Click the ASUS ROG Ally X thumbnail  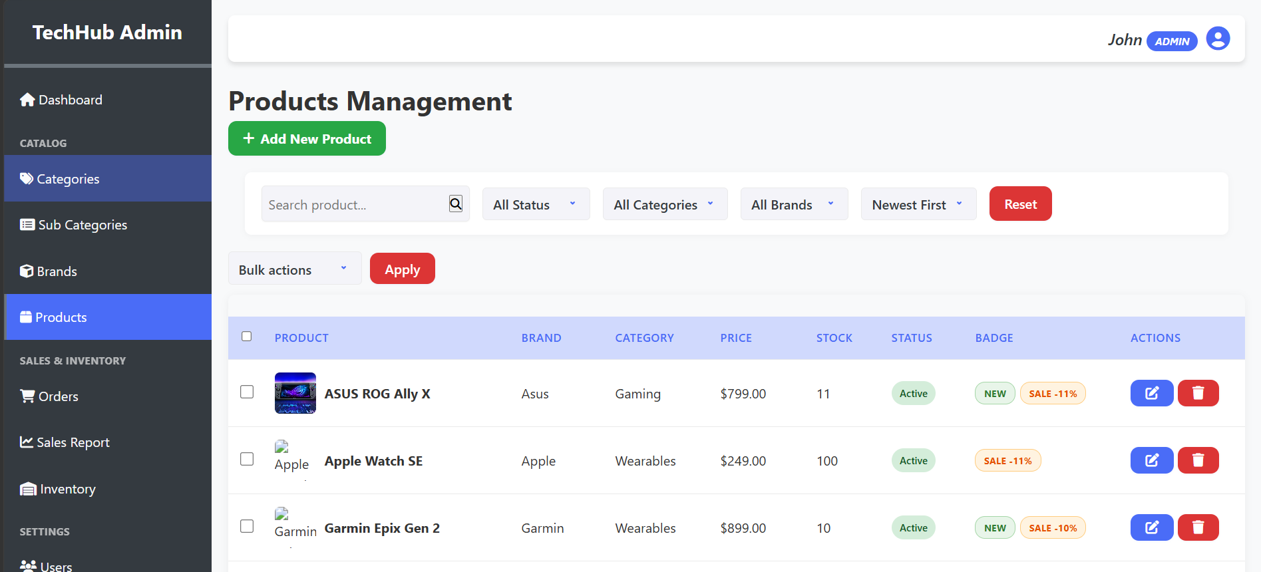coord(295,393)
